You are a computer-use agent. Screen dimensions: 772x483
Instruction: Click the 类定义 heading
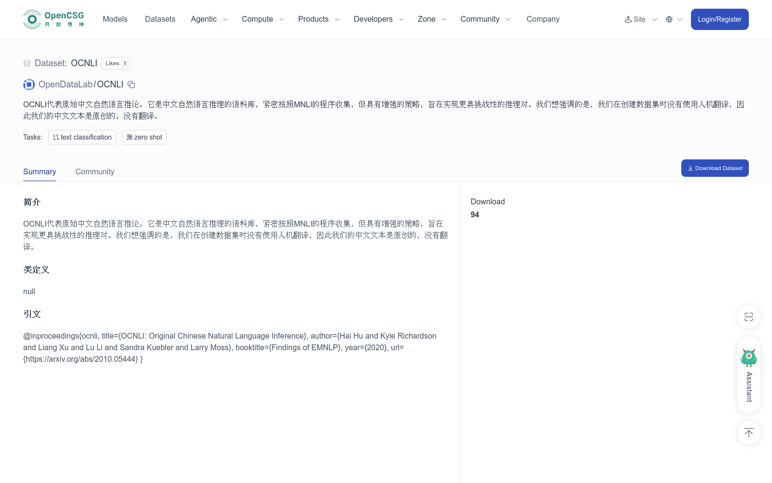tap(36, 270)
